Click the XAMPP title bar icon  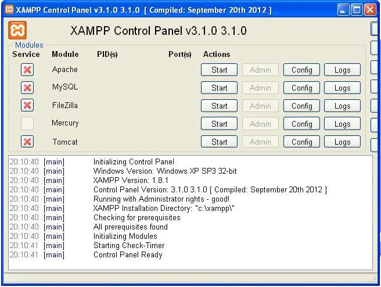point(9,10)
